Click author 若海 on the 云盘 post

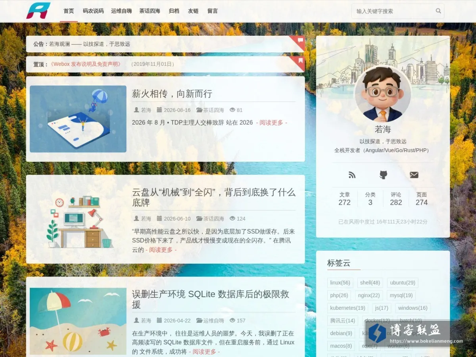[x=146, y=219]
